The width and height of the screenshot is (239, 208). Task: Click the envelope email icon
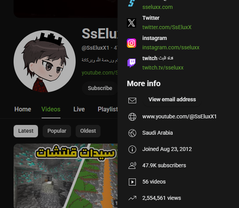(132, 101)
